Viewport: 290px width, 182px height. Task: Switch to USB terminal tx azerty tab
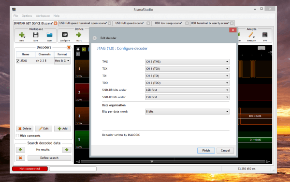(x=210, y=23)
